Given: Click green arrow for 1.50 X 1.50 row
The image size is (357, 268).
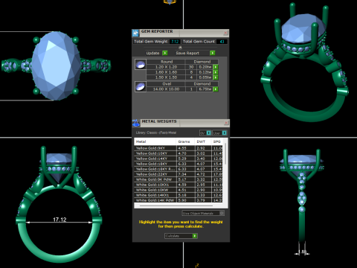Looking at the screenshot, I should 216,77.
